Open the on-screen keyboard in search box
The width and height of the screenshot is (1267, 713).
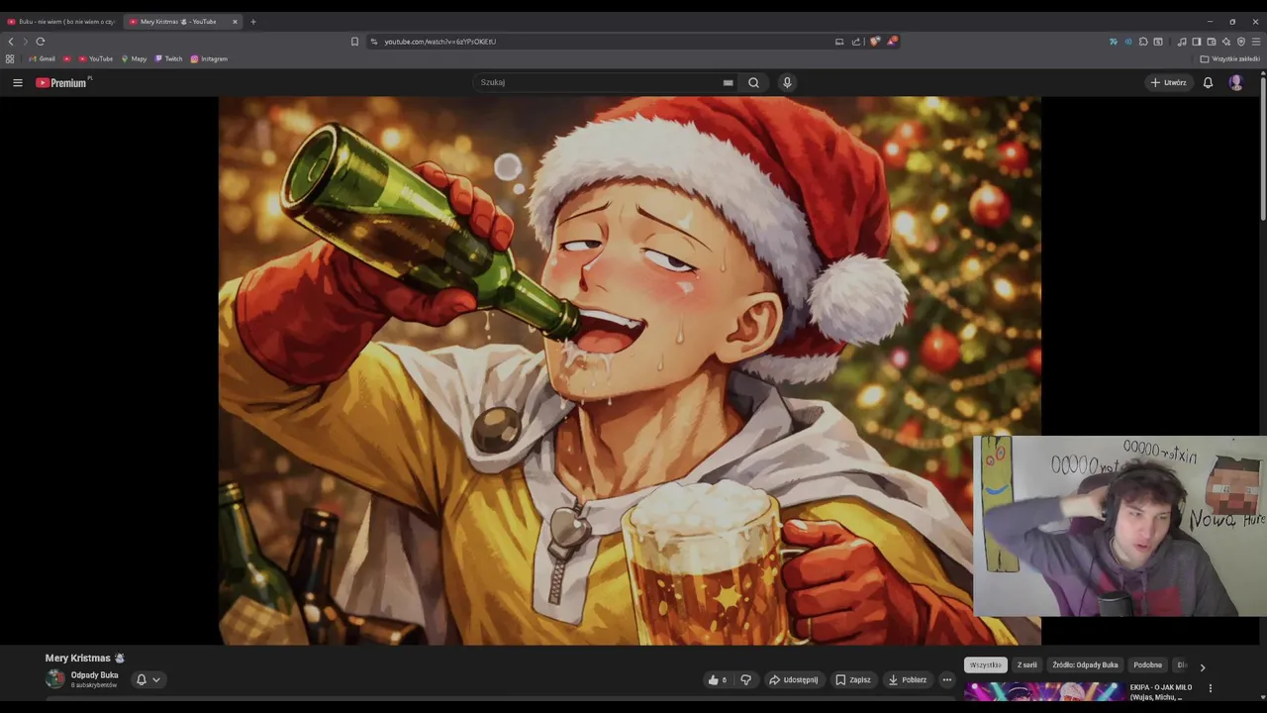[x=728, y=82]
